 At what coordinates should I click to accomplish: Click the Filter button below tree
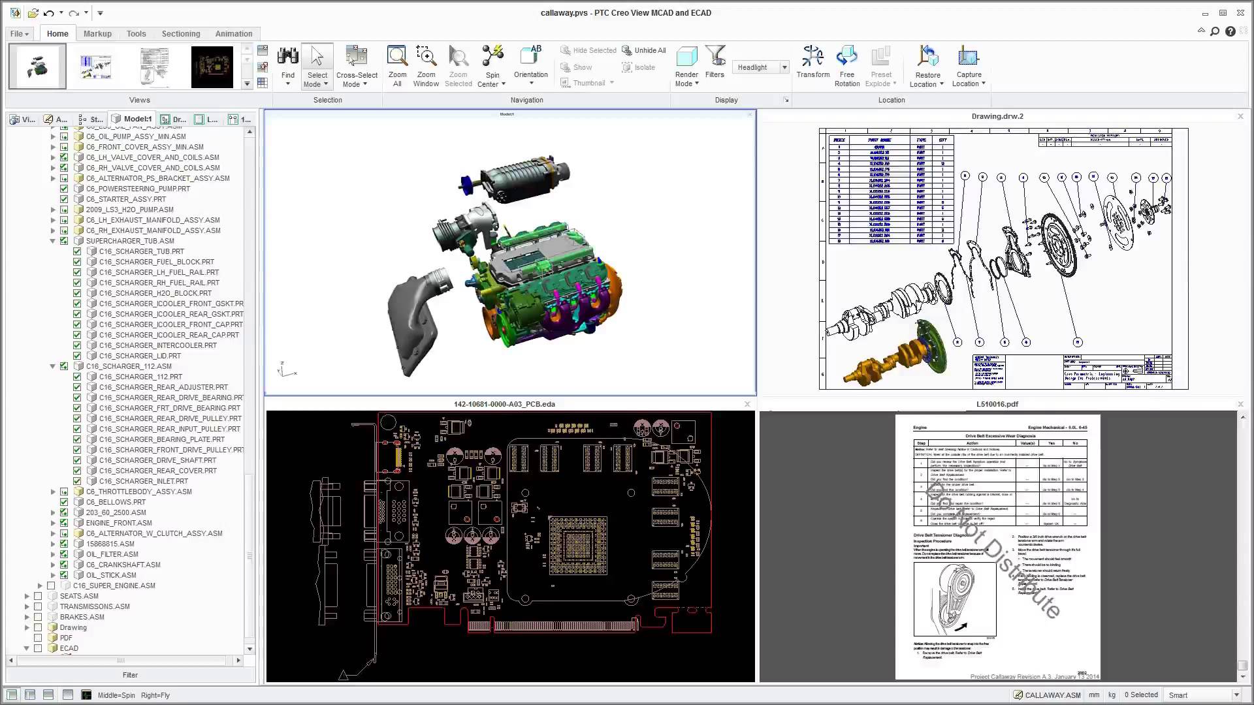pos(131,675)
